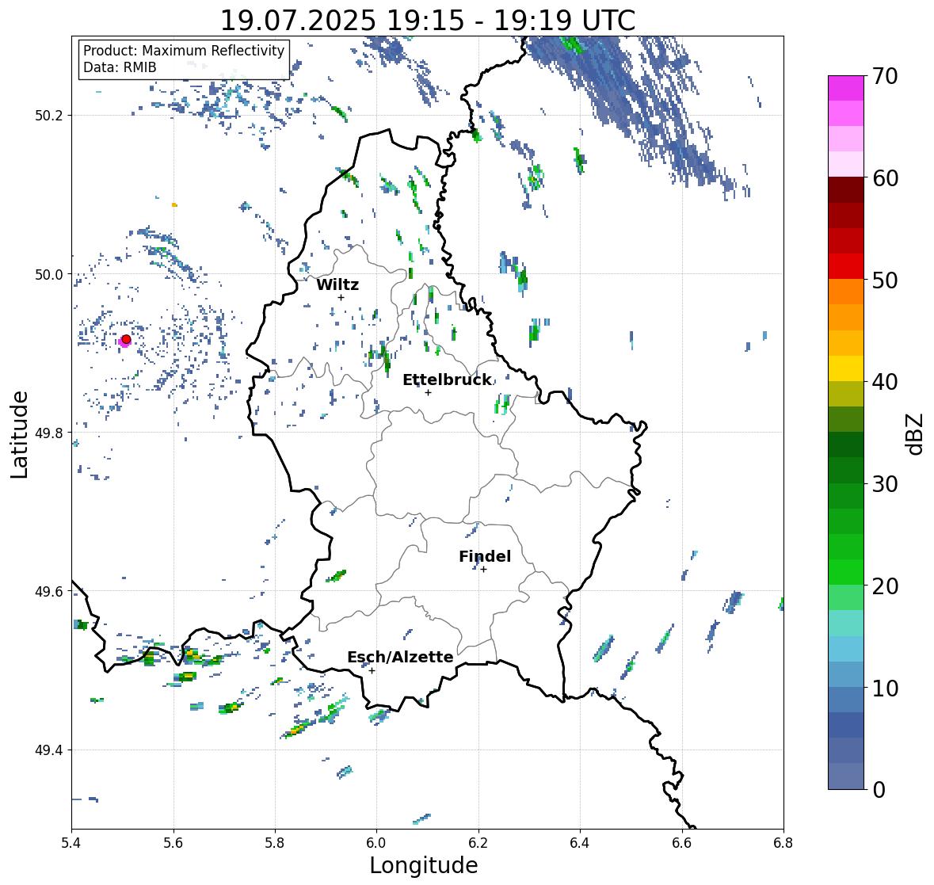Click the Findel station cross marker
The image size is (934, 885).
coord(484,570)
